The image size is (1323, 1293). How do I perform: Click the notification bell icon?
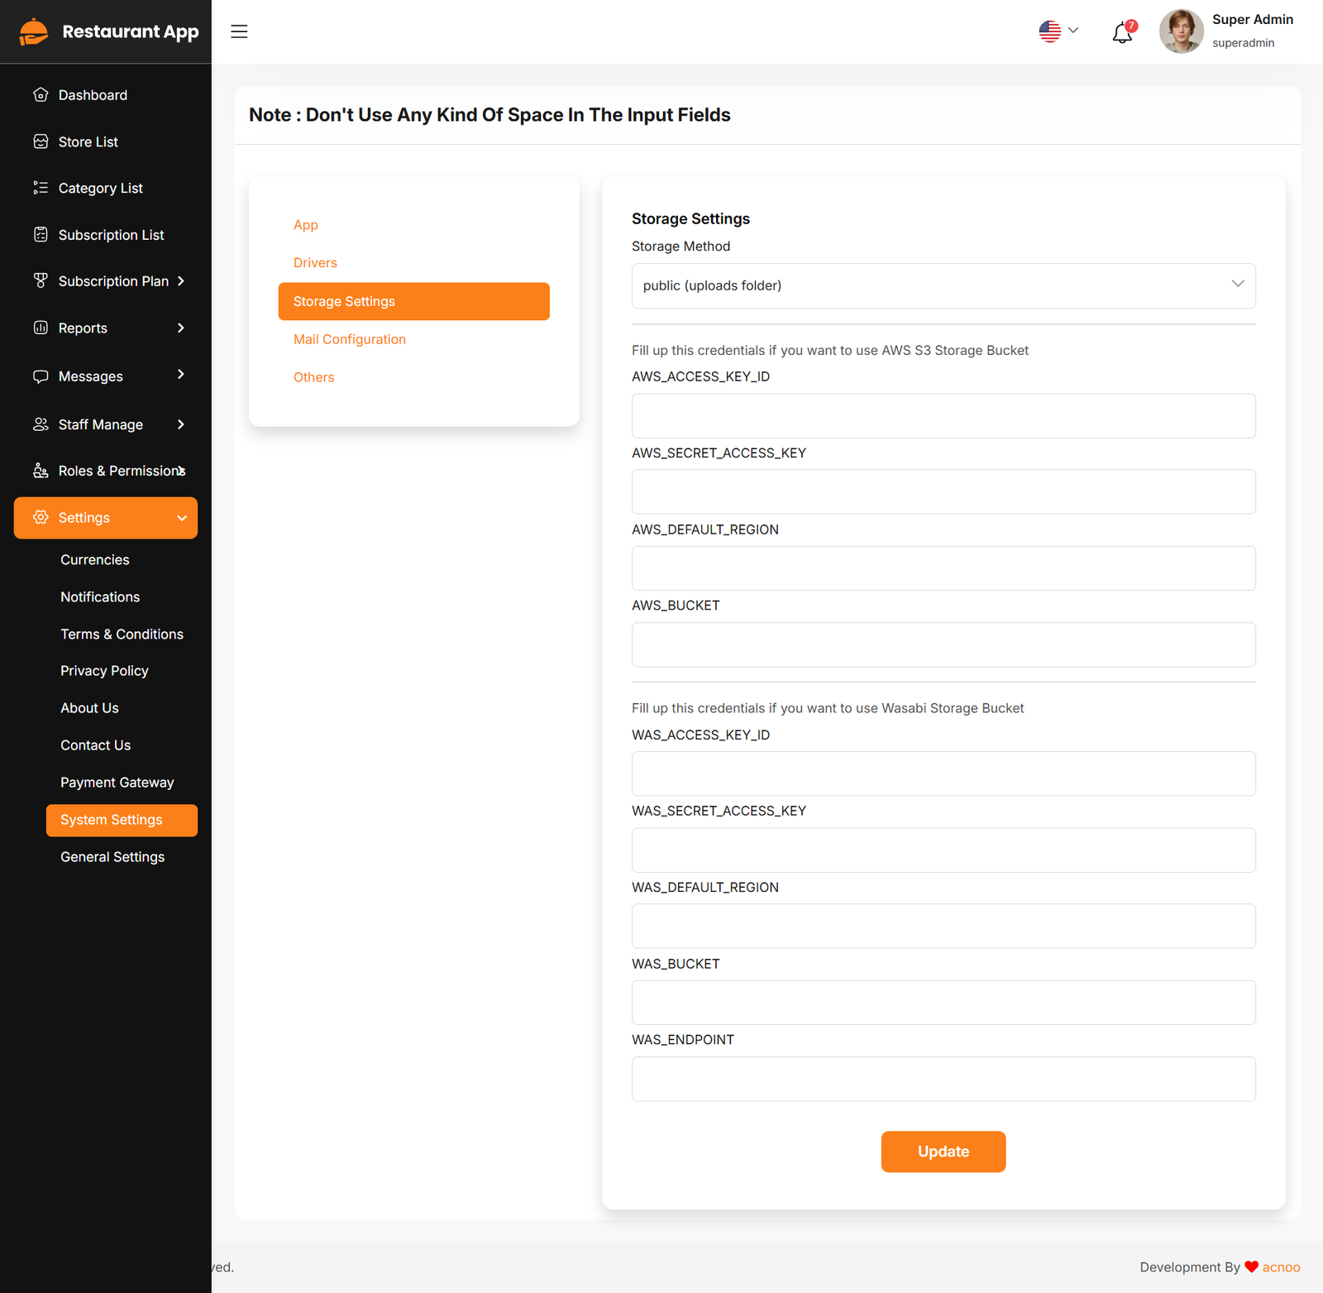pyautogui.click(x=1122, y=33)
